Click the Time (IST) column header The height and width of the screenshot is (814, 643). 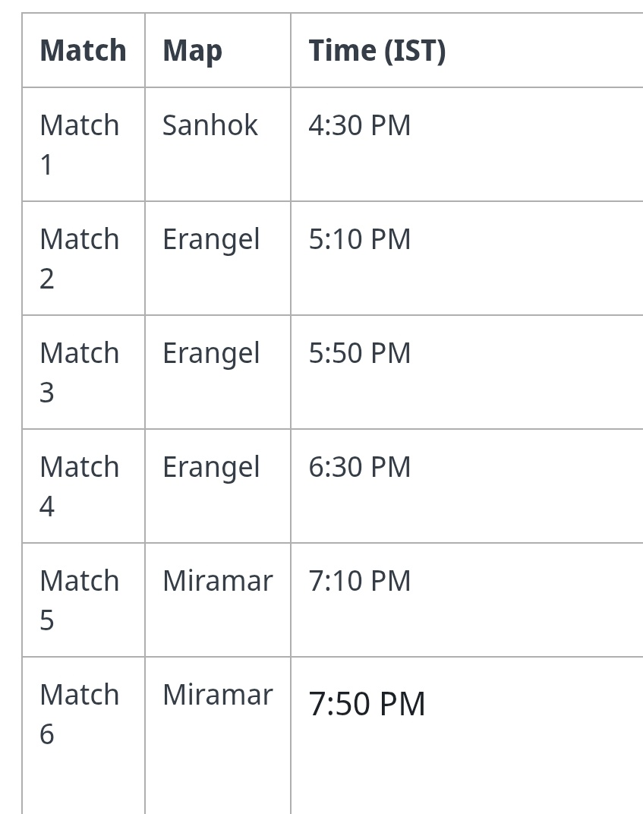coord(377,51)
